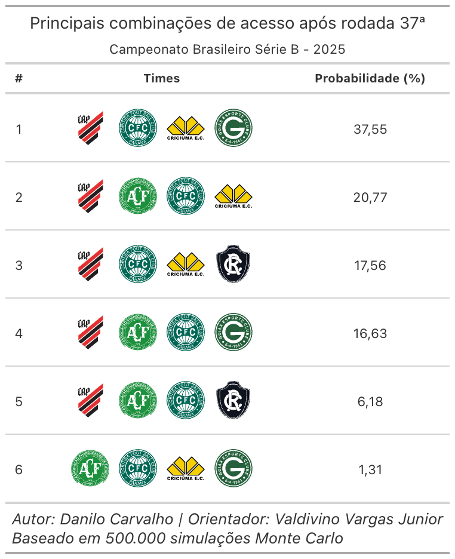Click the title about rodada 37ª
Image resolution: width=455 pixels, height=559 pixels.
[x=227, y=24]
